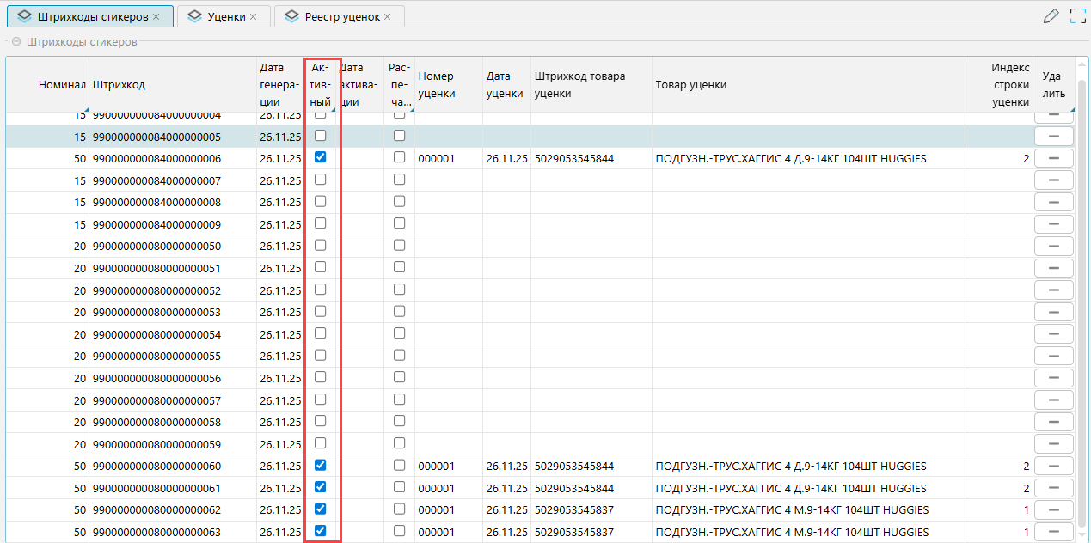Click the pencil edit icon
The height and width of the screenshot is (543, 1091).
(1051, 15)
